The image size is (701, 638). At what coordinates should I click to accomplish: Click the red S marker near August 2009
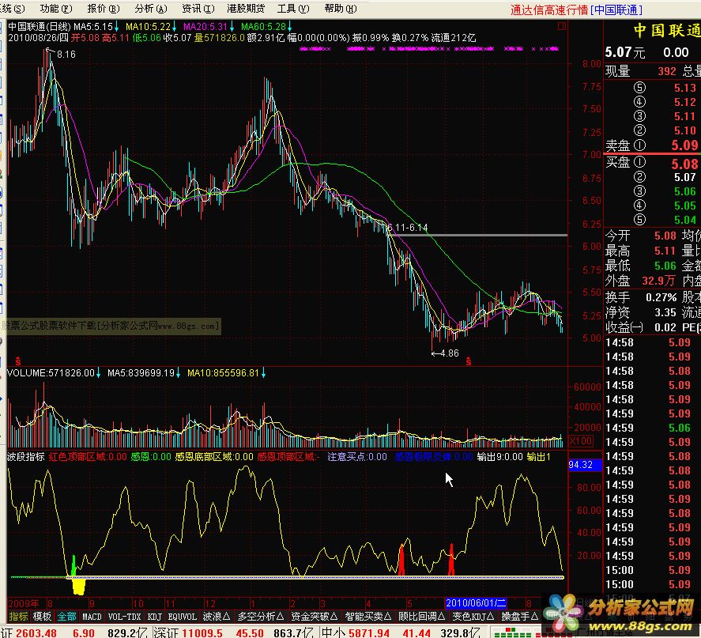coord(18,361)
